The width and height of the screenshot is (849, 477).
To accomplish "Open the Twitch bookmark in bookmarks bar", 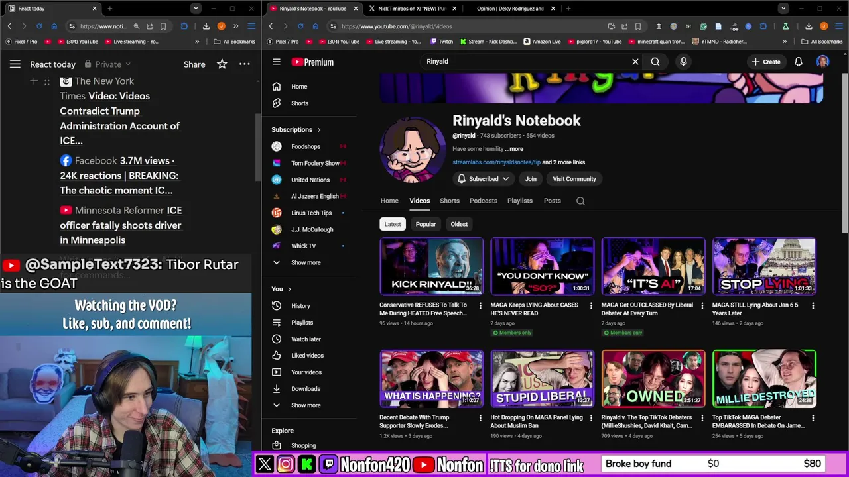I will click(442, 42).
